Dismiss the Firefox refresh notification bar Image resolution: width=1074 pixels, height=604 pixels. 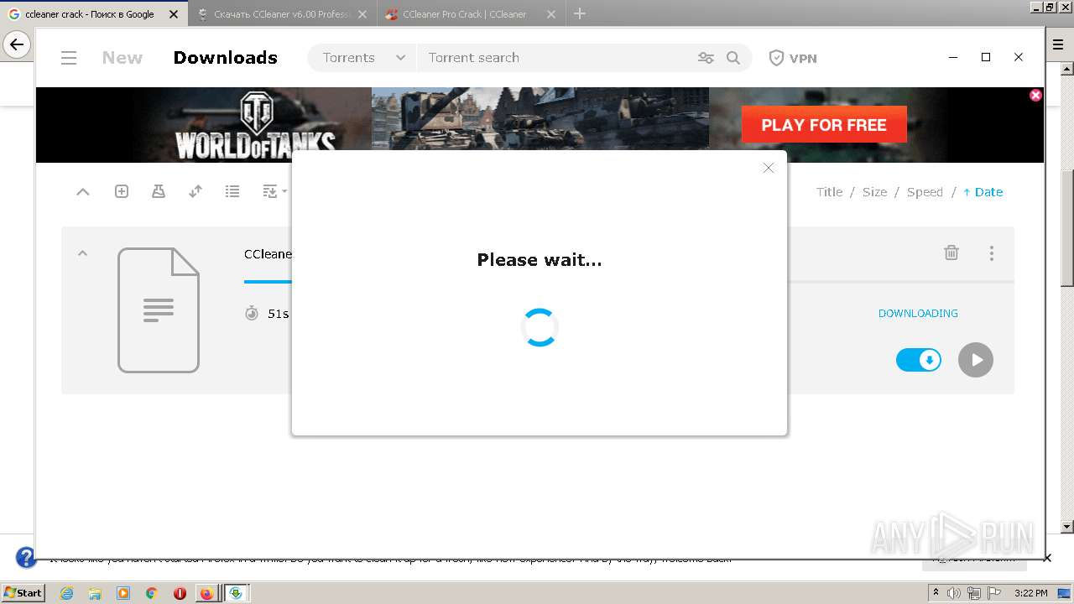click(1047, 558)
